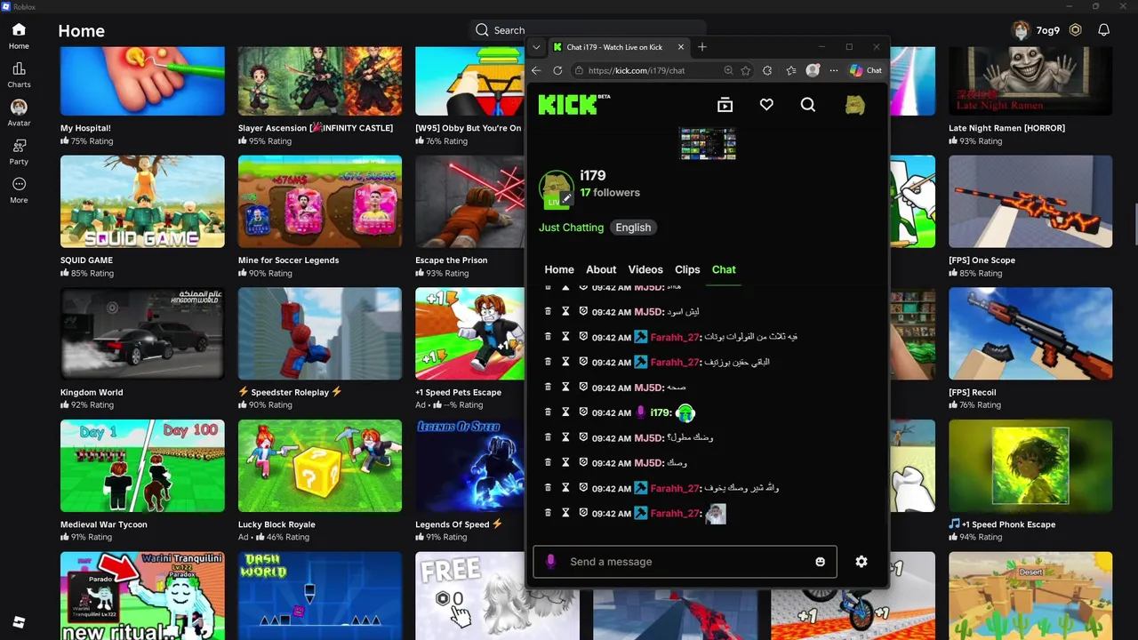Open the live stream preview thumbnail

click(x=708, y=143)
